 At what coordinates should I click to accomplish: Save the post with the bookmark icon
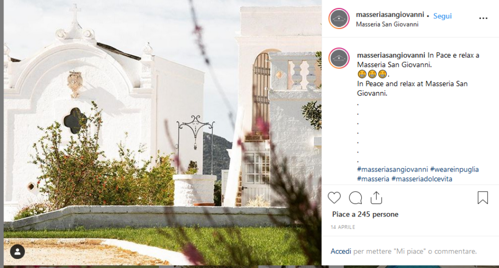click(x=483, y=197)
